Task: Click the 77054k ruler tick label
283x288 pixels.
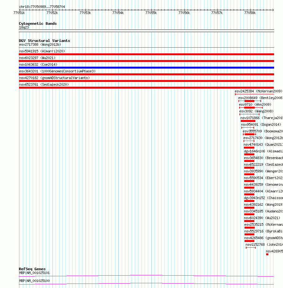Action: pyautogui.click(x=118, y=13)
